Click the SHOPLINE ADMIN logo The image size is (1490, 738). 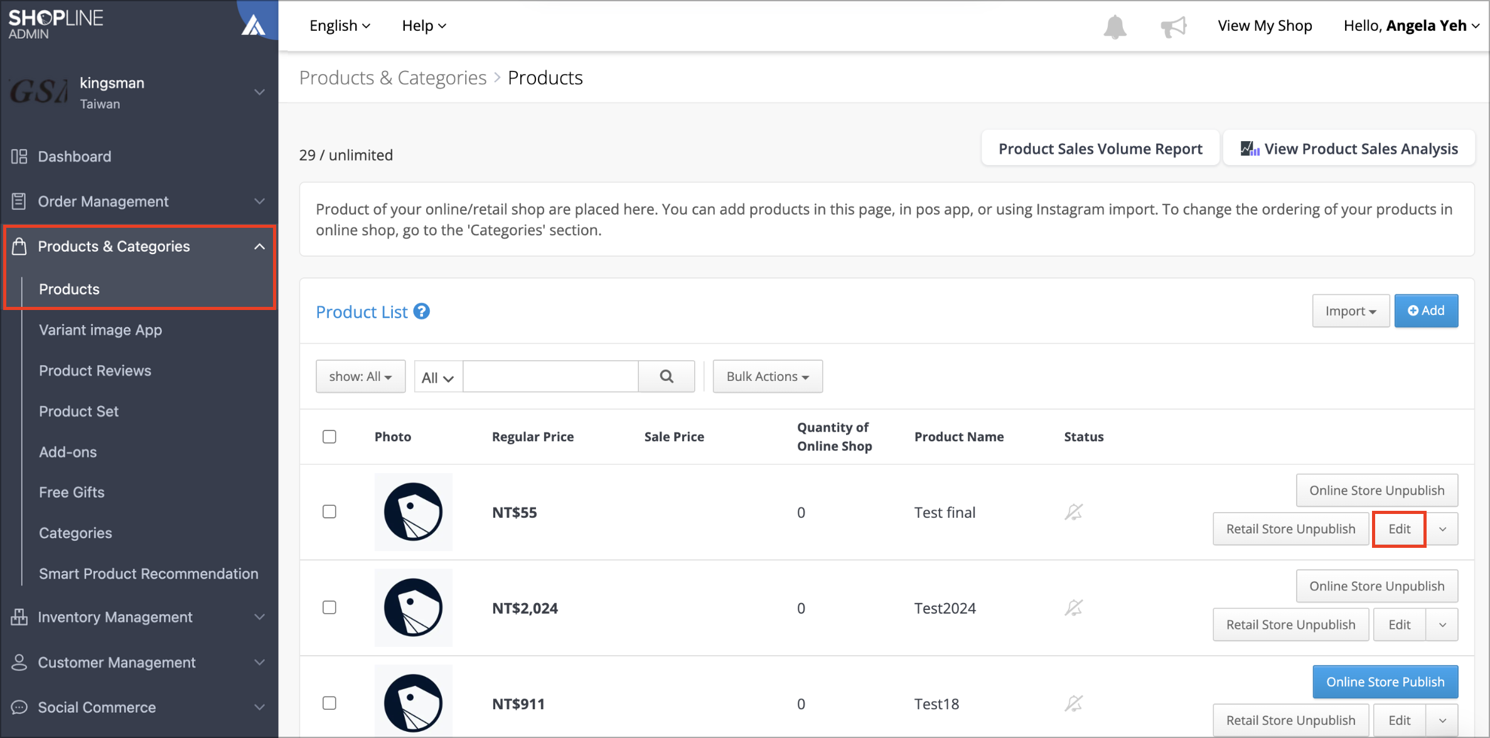coord(56,24)
